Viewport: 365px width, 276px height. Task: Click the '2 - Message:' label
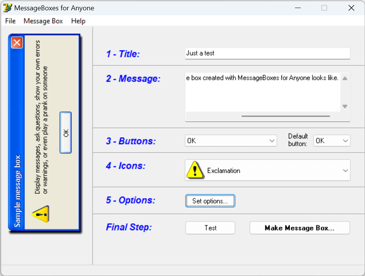(133, 79)
